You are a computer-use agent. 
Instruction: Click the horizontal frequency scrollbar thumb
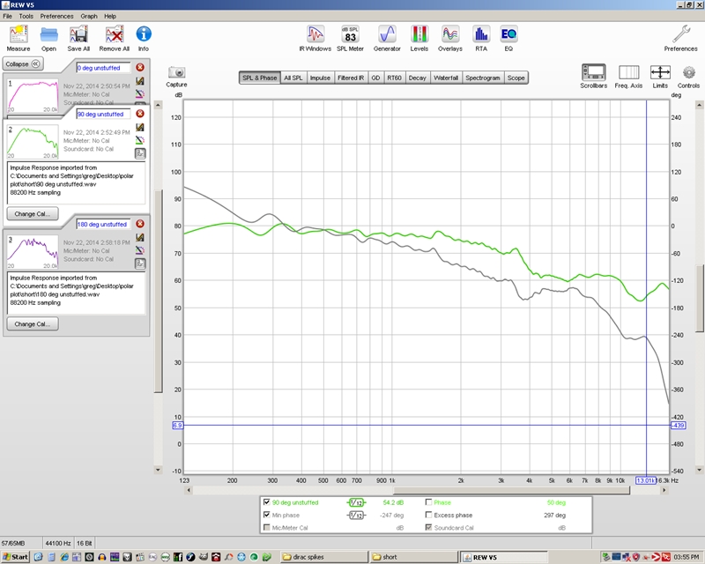[x=511, y=490]
